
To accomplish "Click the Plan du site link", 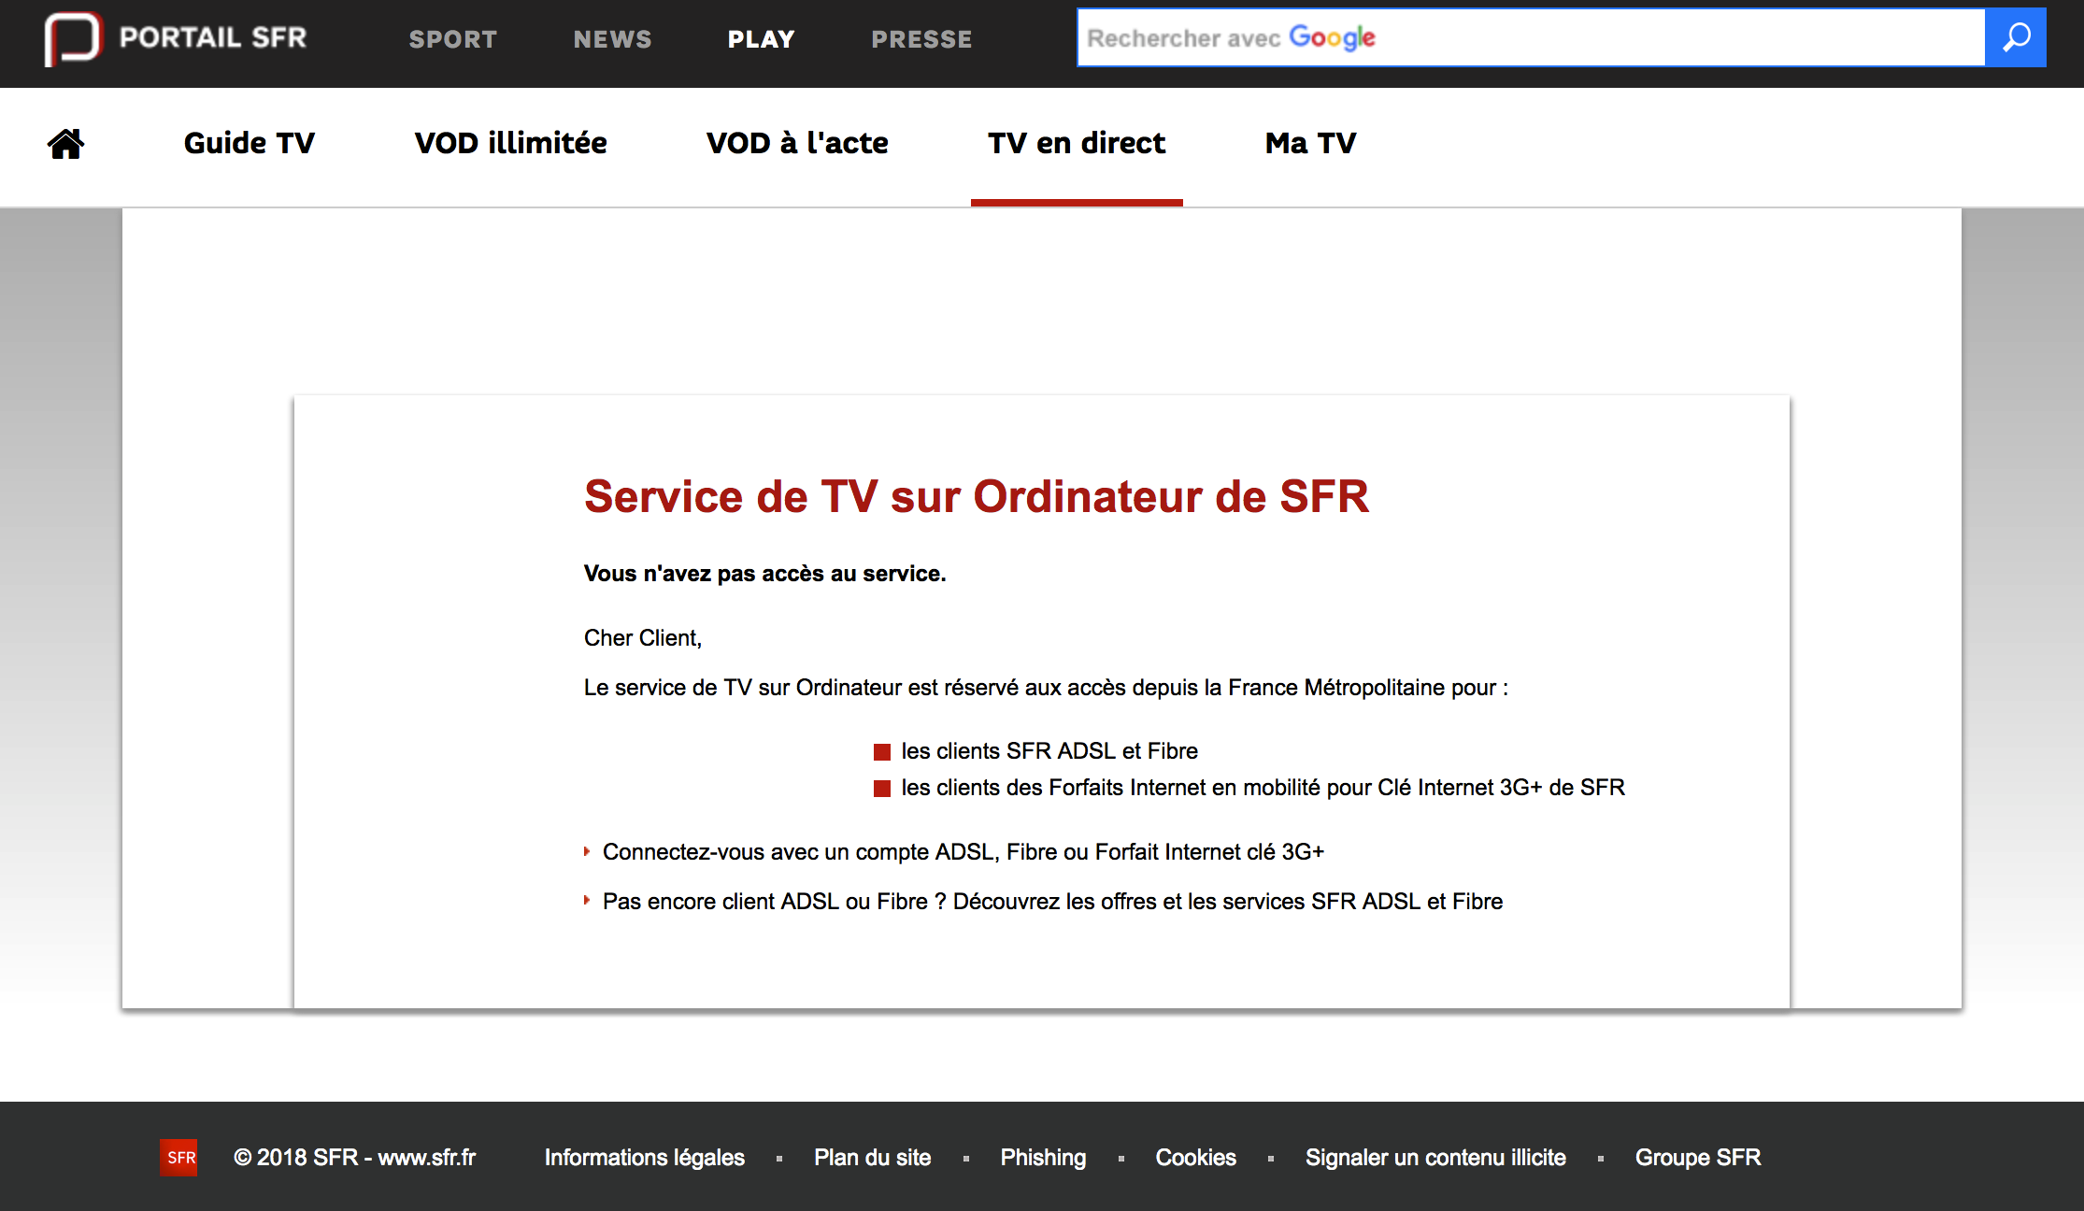I will (x=871, y=1157).
